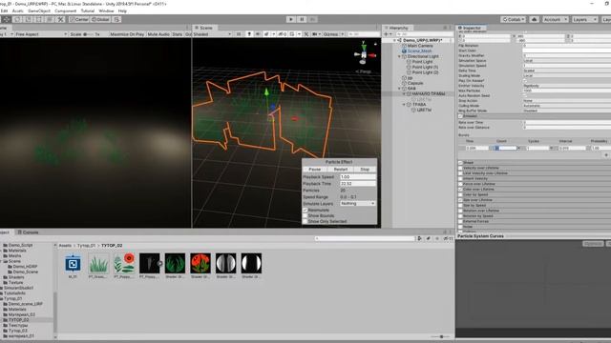Toggle scene audio icon
This screenshot has height=343, width=611.
pyautogui.click(x=258, y=34)
